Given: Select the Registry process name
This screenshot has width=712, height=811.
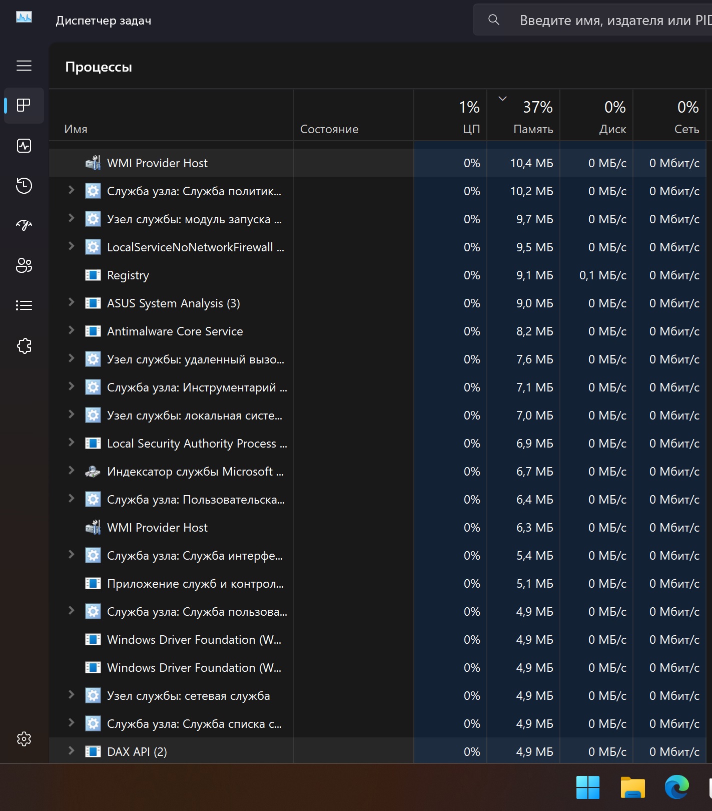Looking at the screenshot, I should (128, 275).
